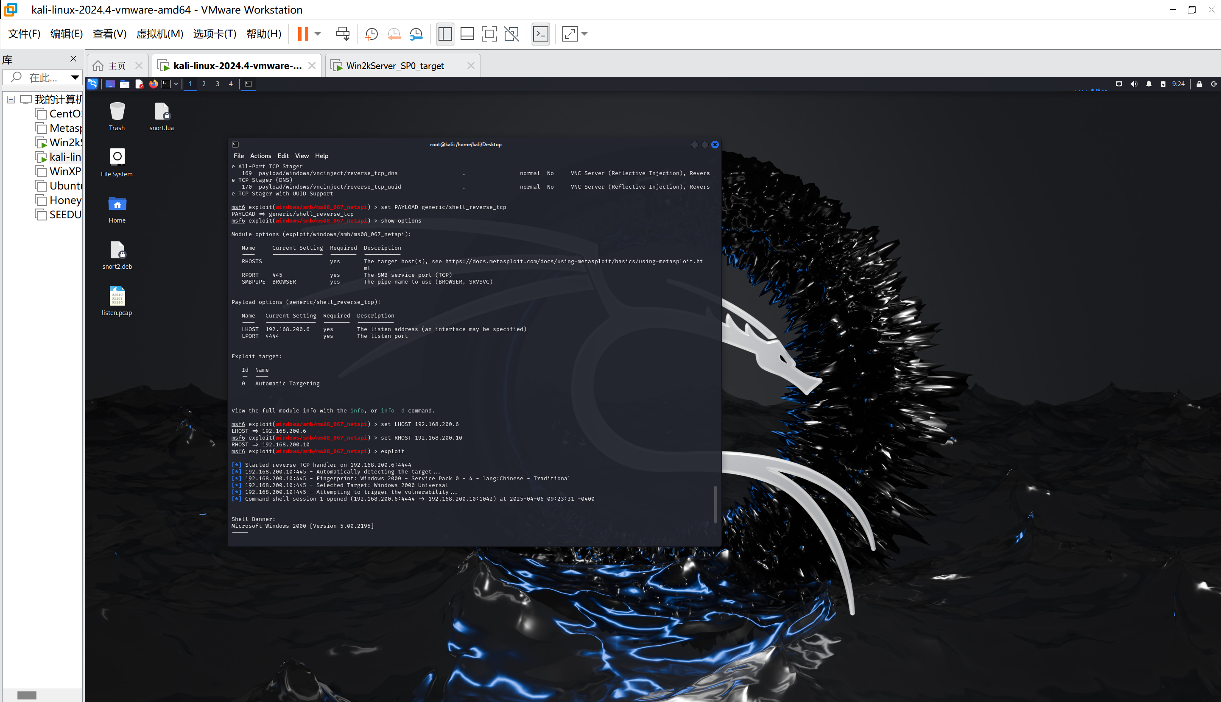
Task: Click the Kali dragon applications menu
Action: 92,84
